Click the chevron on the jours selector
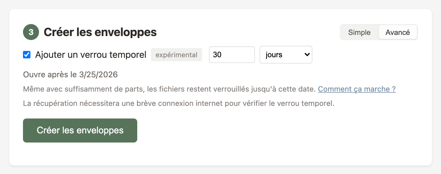The image size is (441, 174). 306,55
